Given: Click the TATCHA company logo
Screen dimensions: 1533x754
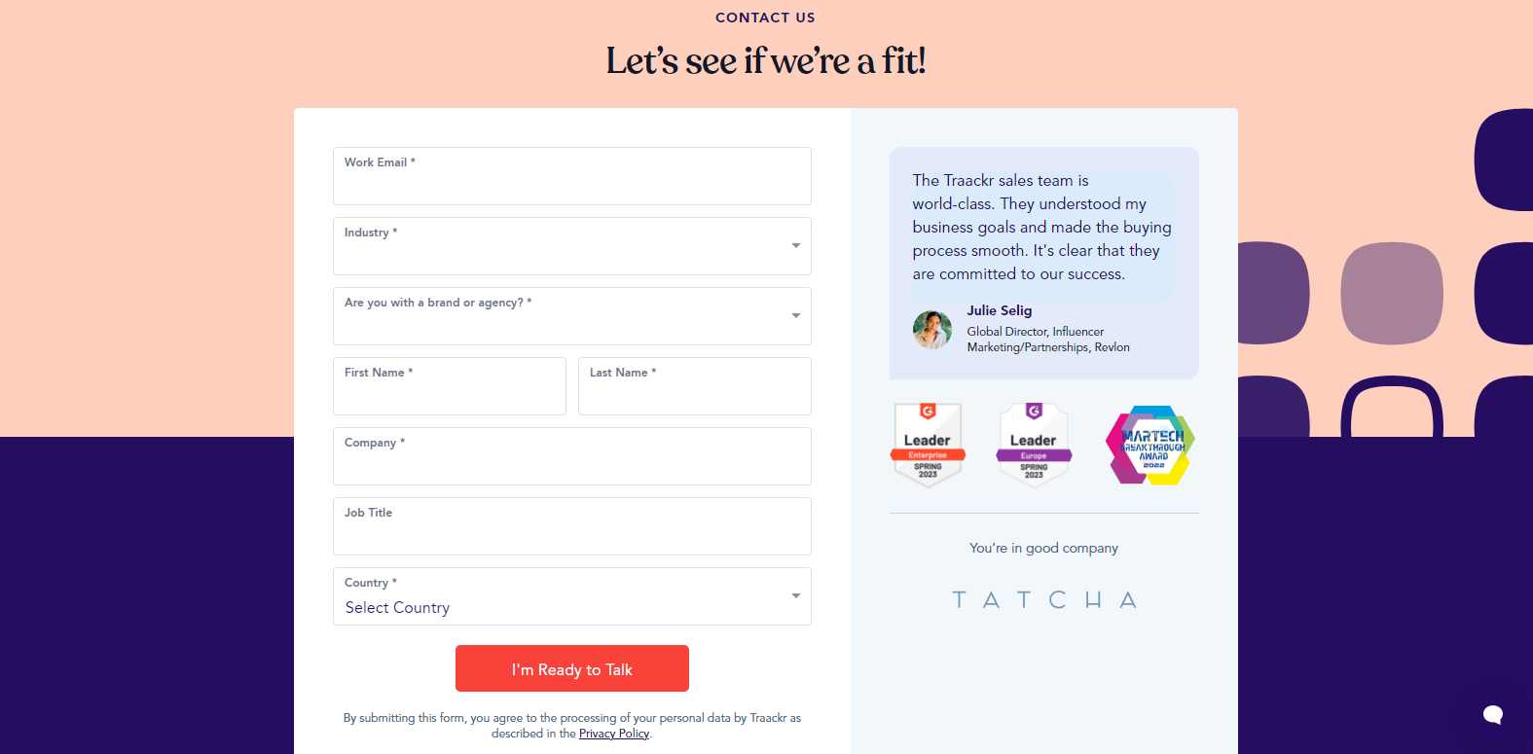Looking at the screenshot, I should point(1043,599).
